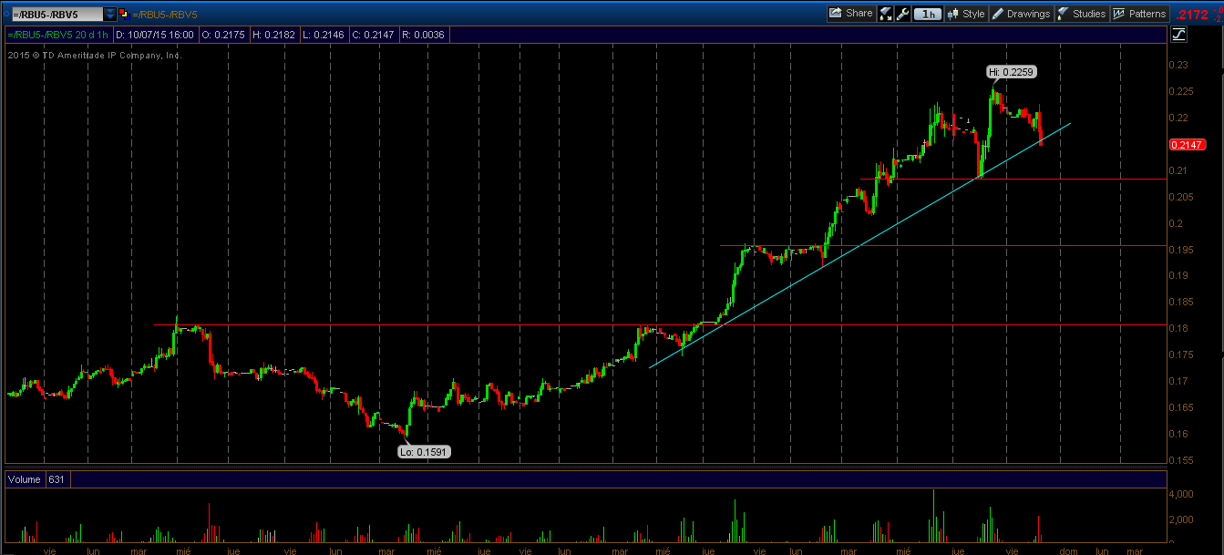This screenshot has width=1224, height=555.
Task: Click the red .2172 quote at top right
Action: point(1191,14)
